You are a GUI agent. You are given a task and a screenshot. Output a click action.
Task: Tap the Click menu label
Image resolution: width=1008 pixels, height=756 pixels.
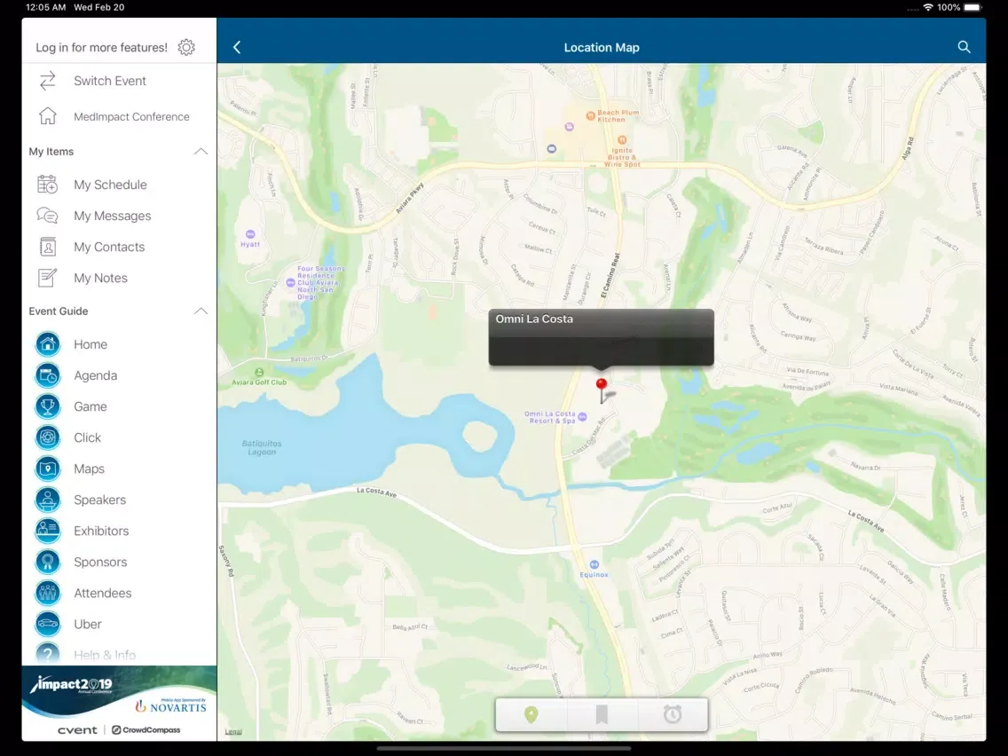pyautogui.click(x=88, y=437)
